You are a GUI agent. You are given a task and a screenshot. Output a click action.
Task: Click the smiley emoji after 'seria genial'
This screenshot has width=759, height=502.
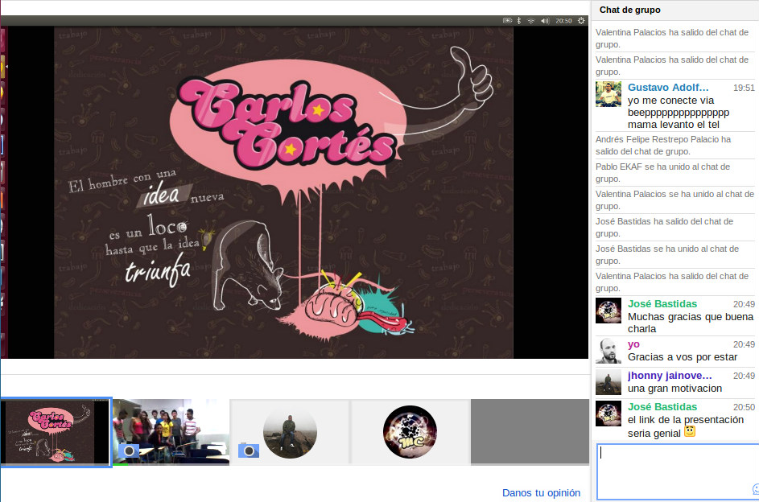[689, 431]
